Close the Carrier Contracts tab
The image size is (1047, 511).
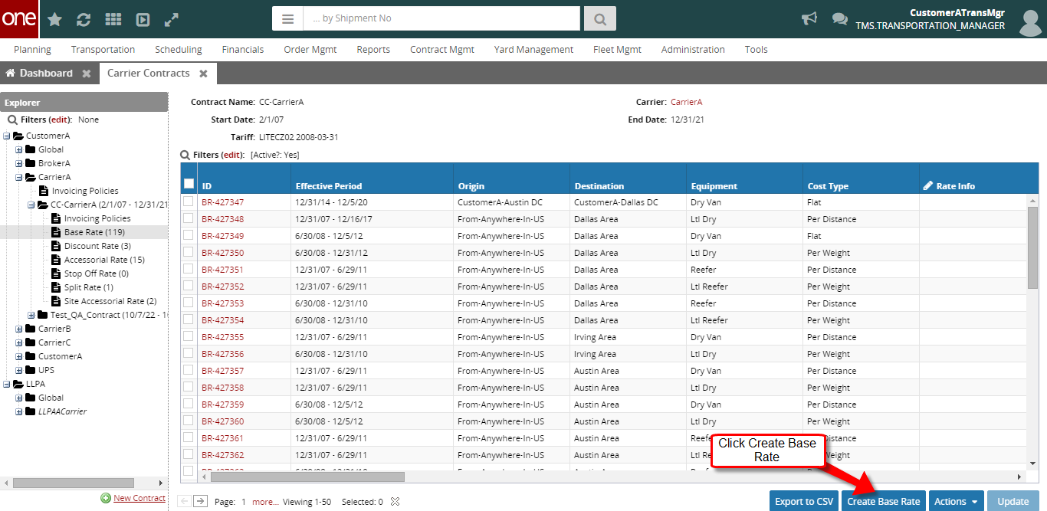pyautogui.click(x=203, y=74)
